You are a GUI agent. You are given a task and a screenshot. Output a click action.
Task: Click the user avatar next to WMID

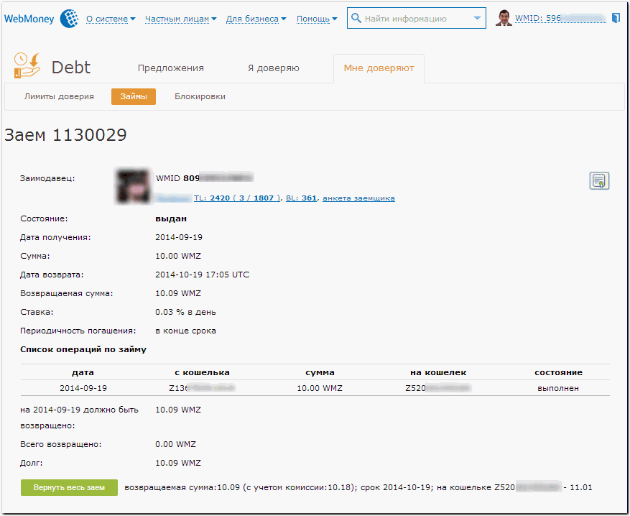coord(504,18)
